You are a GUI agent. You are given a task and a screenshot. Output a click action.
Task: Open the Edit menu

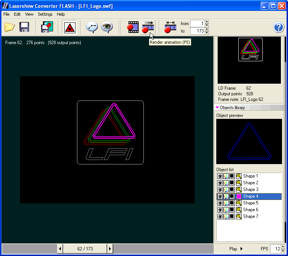coord(17,14)
